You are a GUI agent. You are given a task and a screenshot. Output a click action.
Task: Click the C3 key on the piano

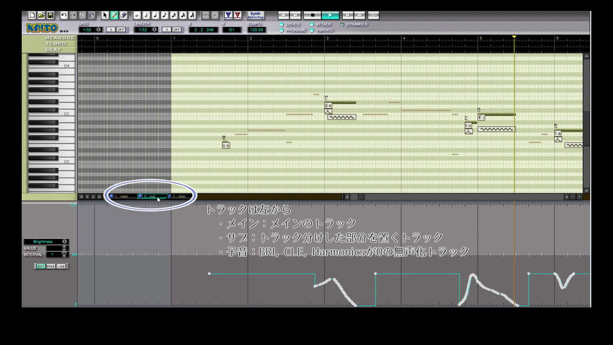pos(66,114)
